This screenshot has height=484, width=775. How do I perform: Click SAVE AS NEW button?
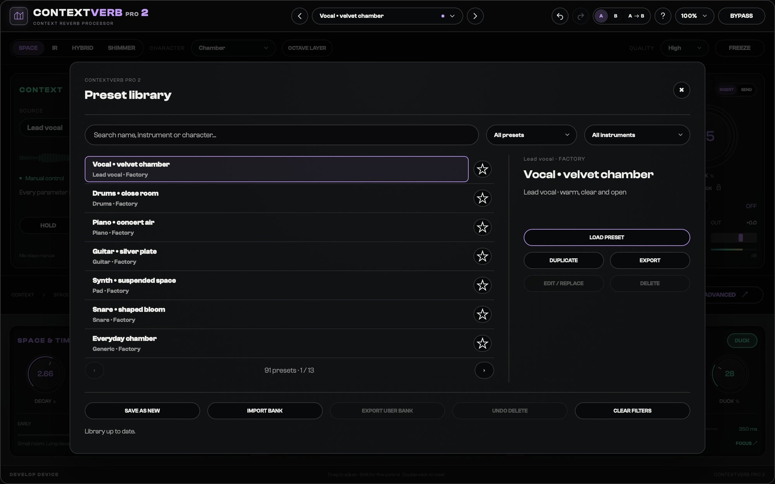coord(142,411)
